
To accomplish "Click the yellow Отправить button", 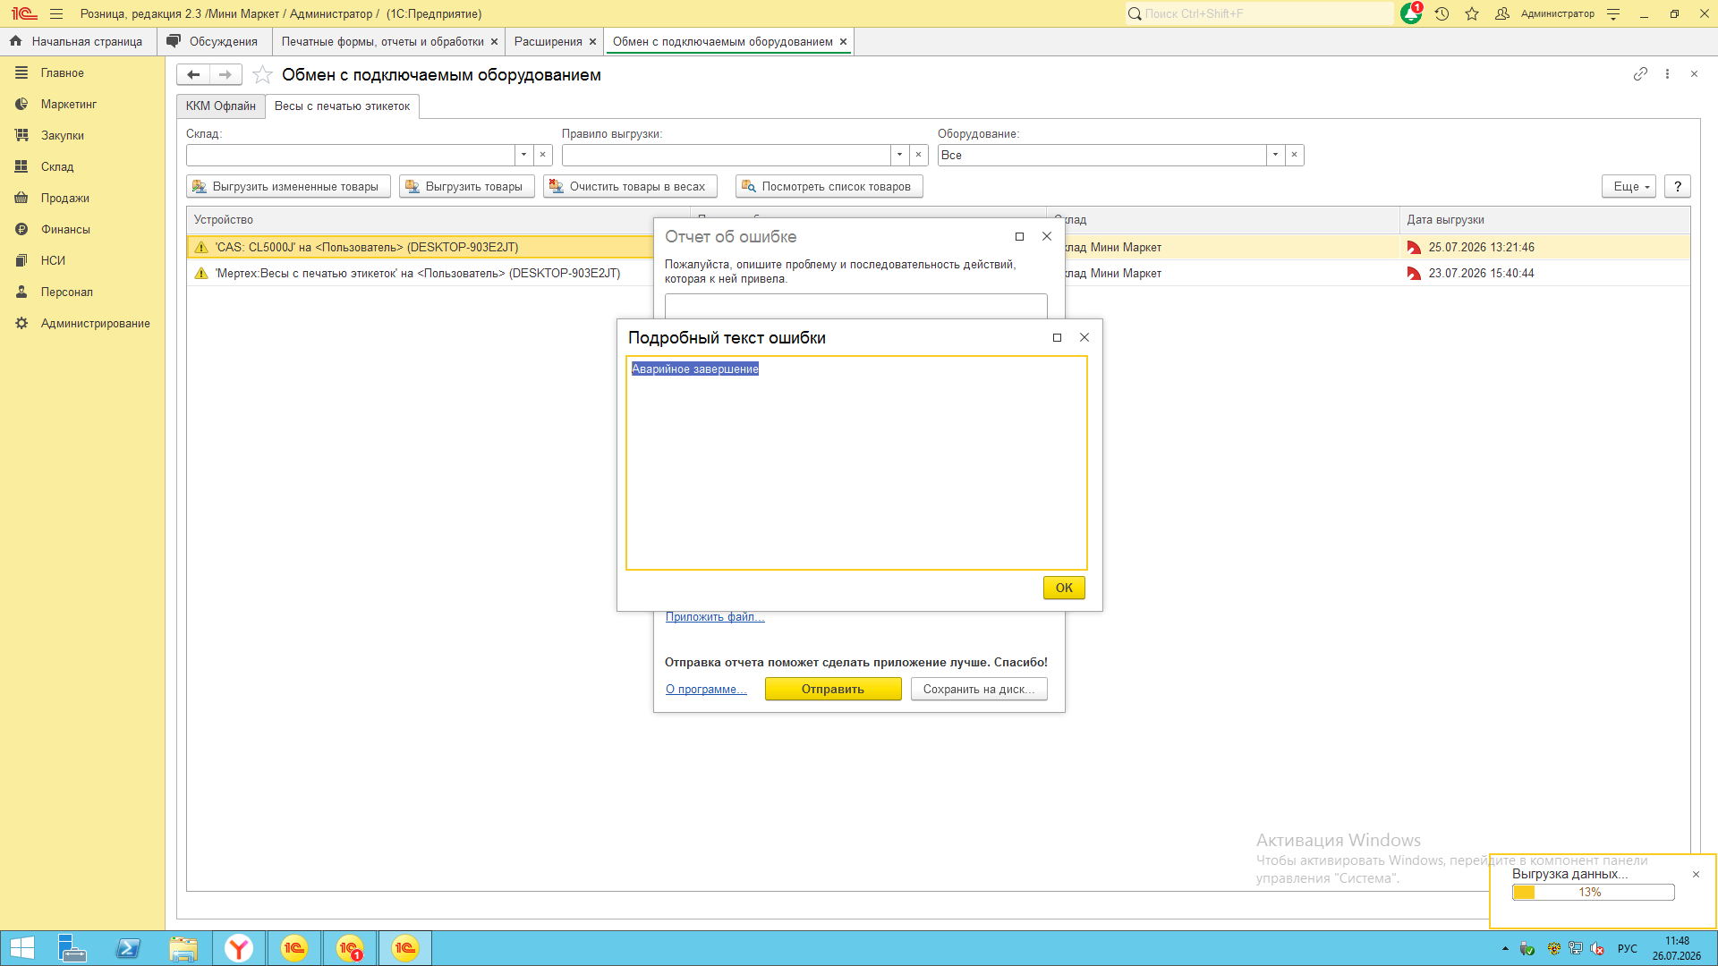I will pyautogui.click(x=833, y=690).
